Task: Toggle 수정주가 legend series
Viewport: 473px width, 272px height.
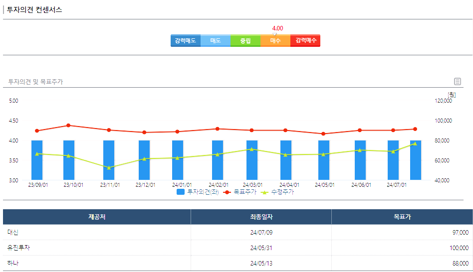Action: pos(277,192)
